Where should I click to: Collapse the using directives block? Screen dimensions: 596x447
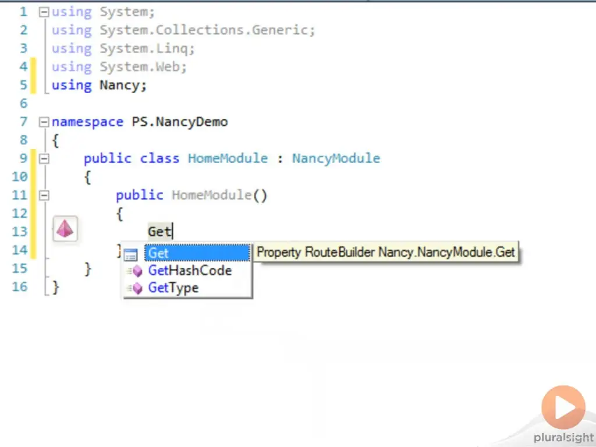(44, 12)
